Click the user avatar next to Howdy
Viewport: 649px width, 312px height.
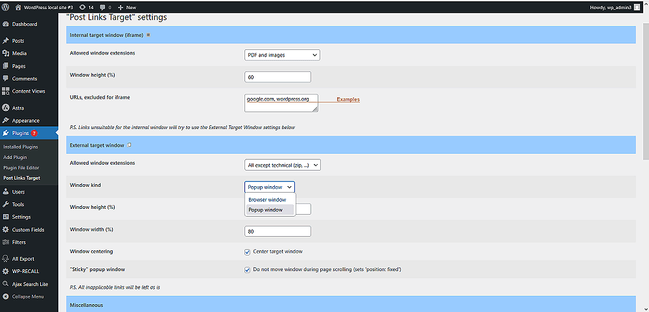(636, 7)
